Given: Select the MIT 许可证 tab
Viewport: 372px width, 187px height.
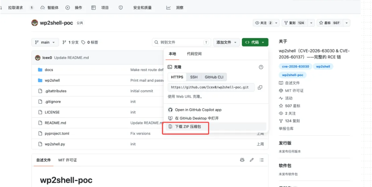Looking at the screenshot, I should [68, 160].
